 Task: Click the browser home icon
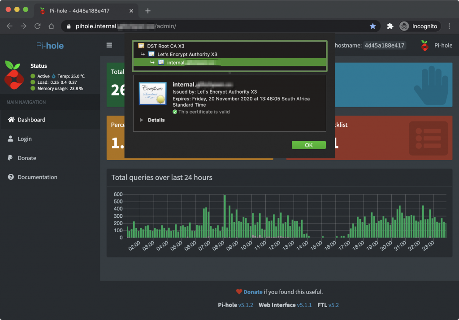coord(52,26)
